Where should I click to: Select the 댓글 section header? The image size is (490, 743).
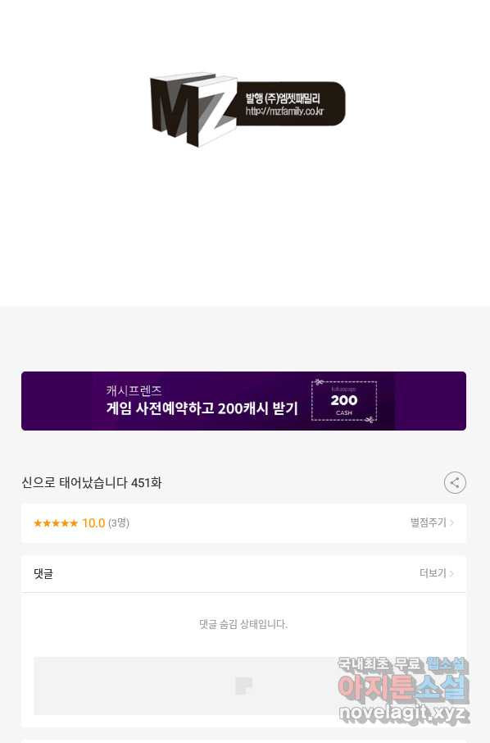click(43, 574)
